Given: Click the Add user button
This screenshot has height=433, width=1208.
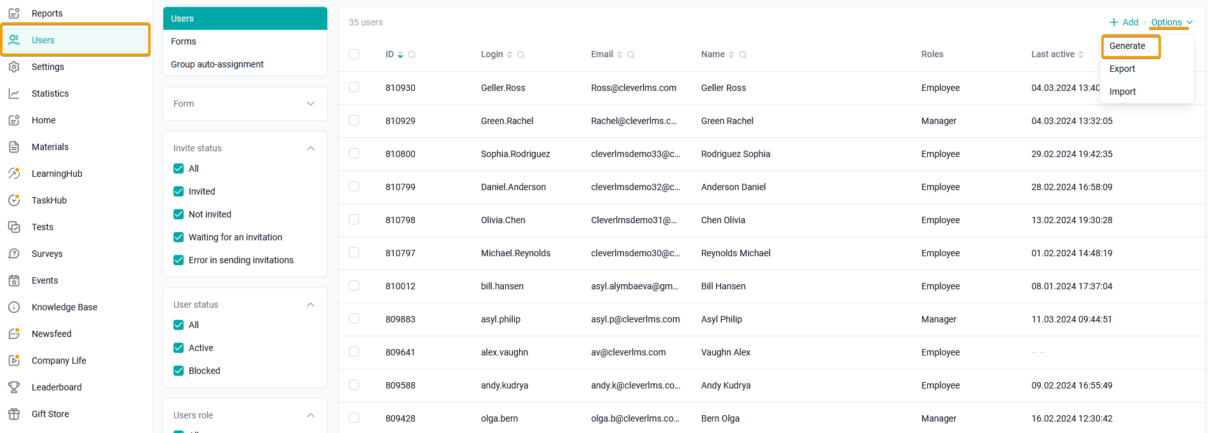Looking at the screenshot, I should click(x=1124, y=22).
